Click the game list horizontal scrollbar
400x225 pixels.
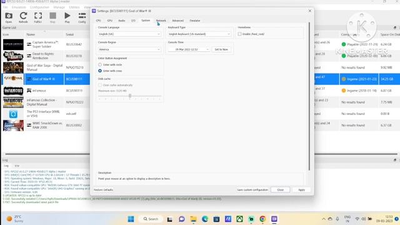click(201, 154)
